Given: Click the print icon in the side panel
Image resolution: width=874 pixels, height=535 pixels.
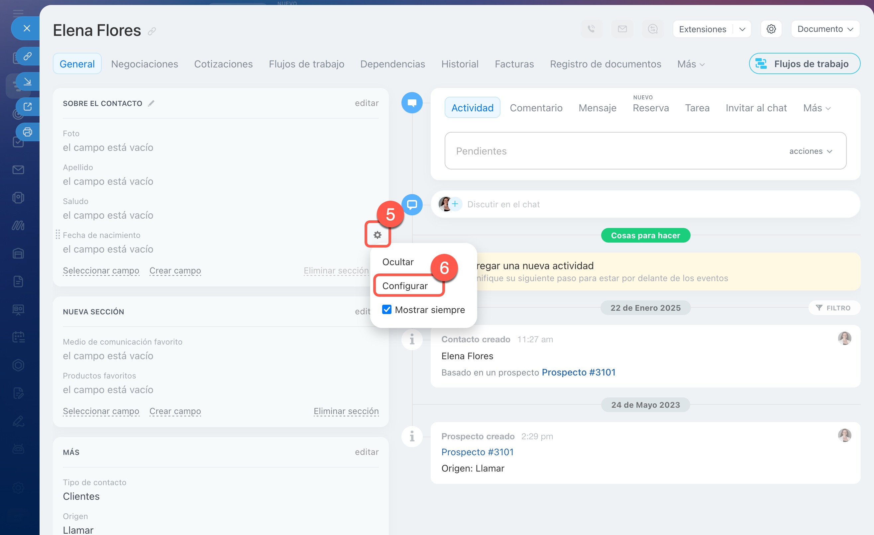Looking at the screenshot, I should point(27,132).
